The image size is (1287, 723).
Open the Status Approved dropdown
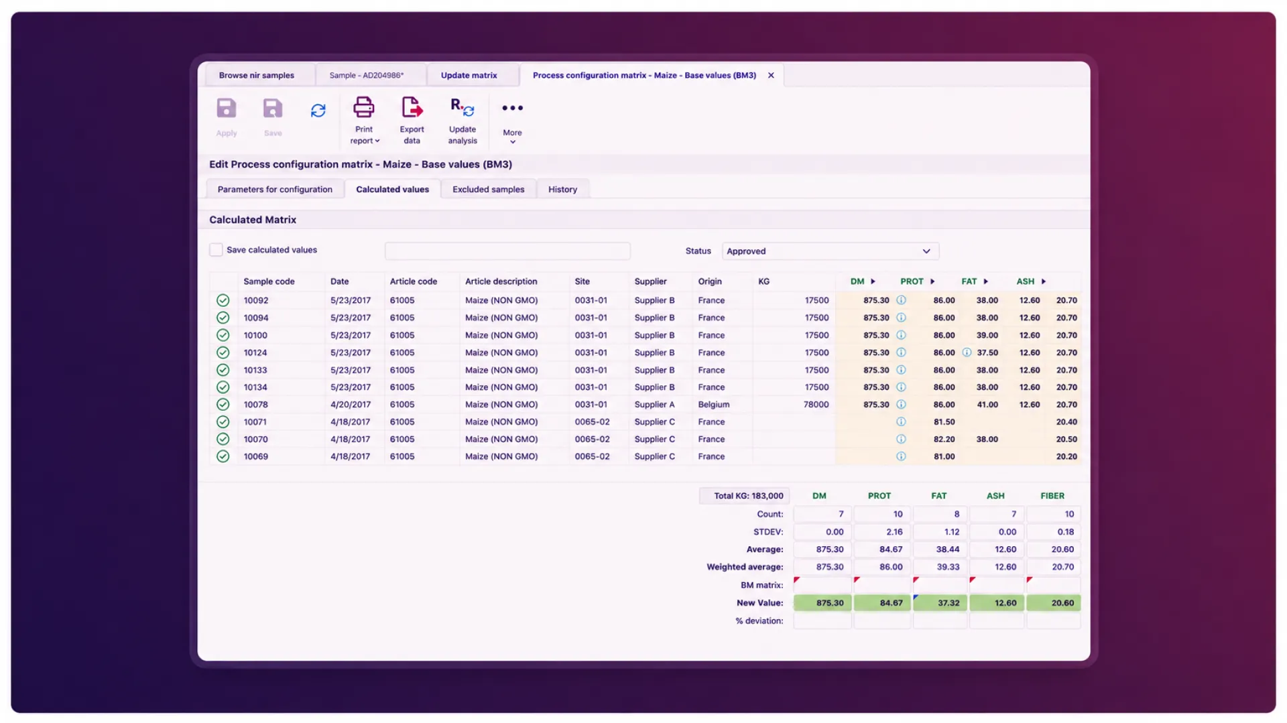pos(830,251)
